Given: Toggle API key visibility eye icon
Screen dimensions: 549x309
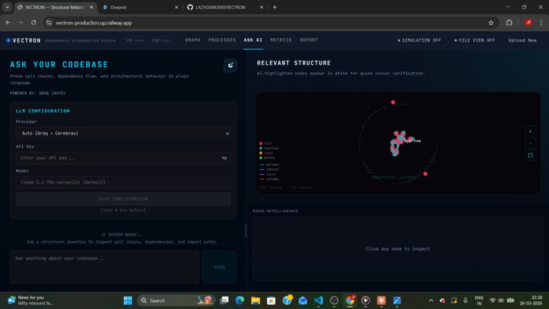Looking at the screenshot, I should click(224, 158).
